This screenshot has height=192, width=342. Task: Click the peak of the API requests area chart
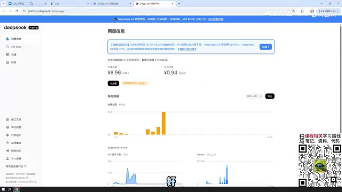point(127,169)
